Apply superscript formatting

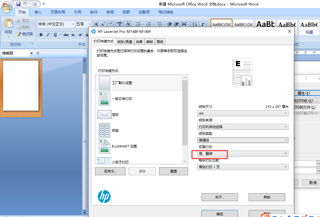pos(81,35)
